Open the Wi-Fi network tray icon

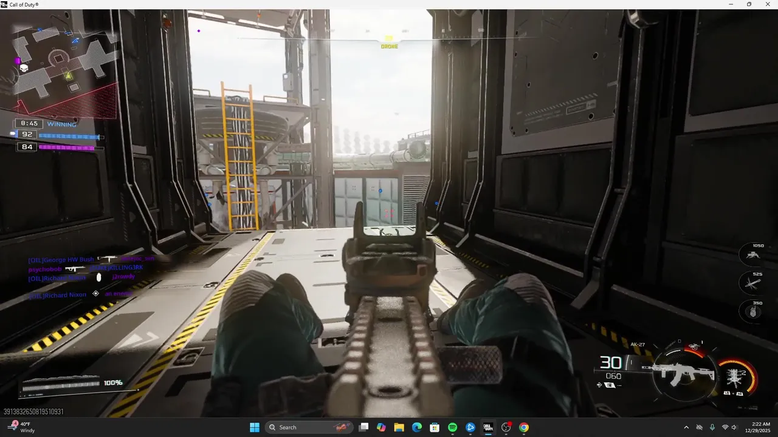pos(725,427)
